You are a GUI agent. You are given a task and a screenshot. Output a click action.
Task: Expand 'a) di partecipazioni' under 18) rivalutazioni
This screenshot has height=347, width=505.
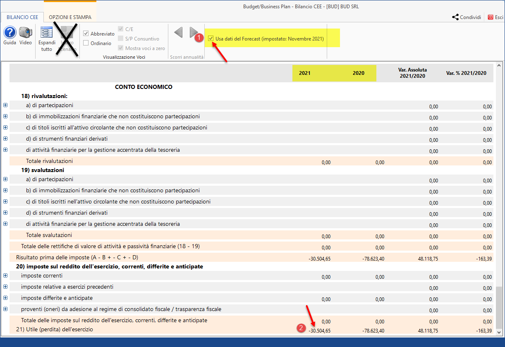pos(5,105)
